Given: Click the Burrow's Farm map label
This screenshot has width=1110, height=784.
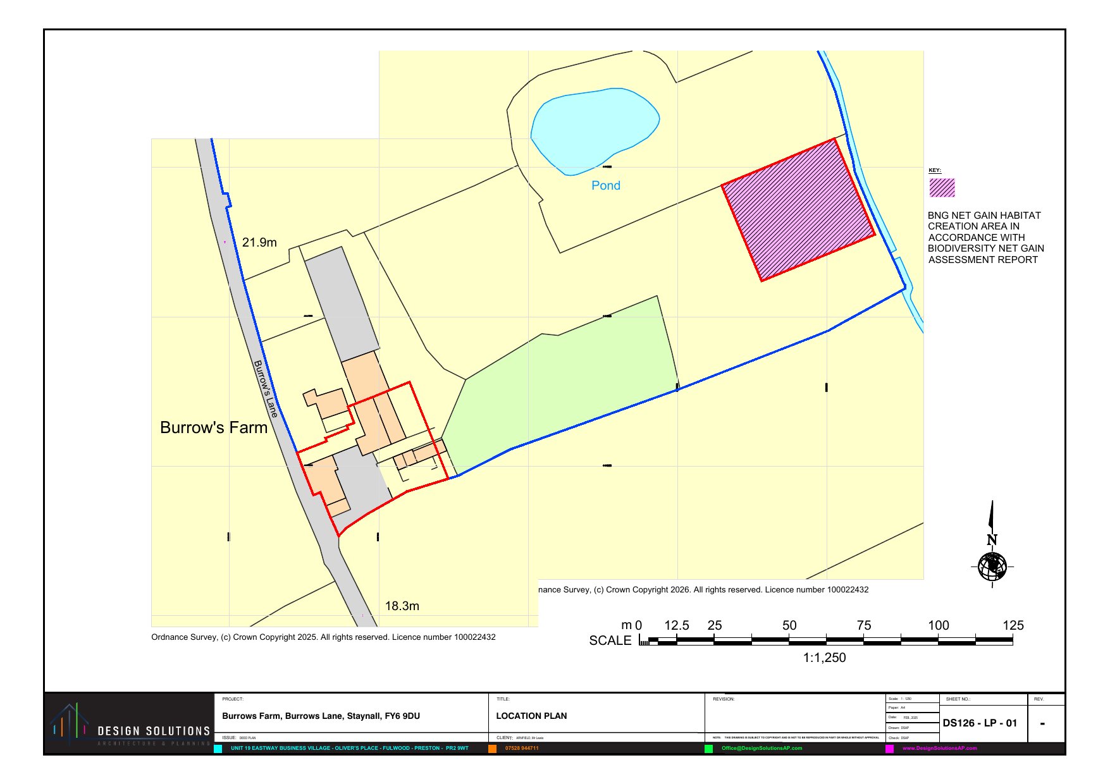Looking at the screenshot, I should point(214,427).
